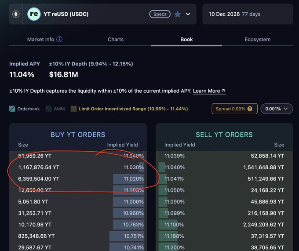Switch to the Charts tab

(x=116, y=40)
